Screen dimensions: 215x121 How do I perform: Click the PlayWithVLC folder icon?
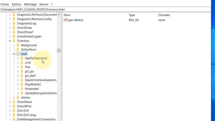coord(22,84)
